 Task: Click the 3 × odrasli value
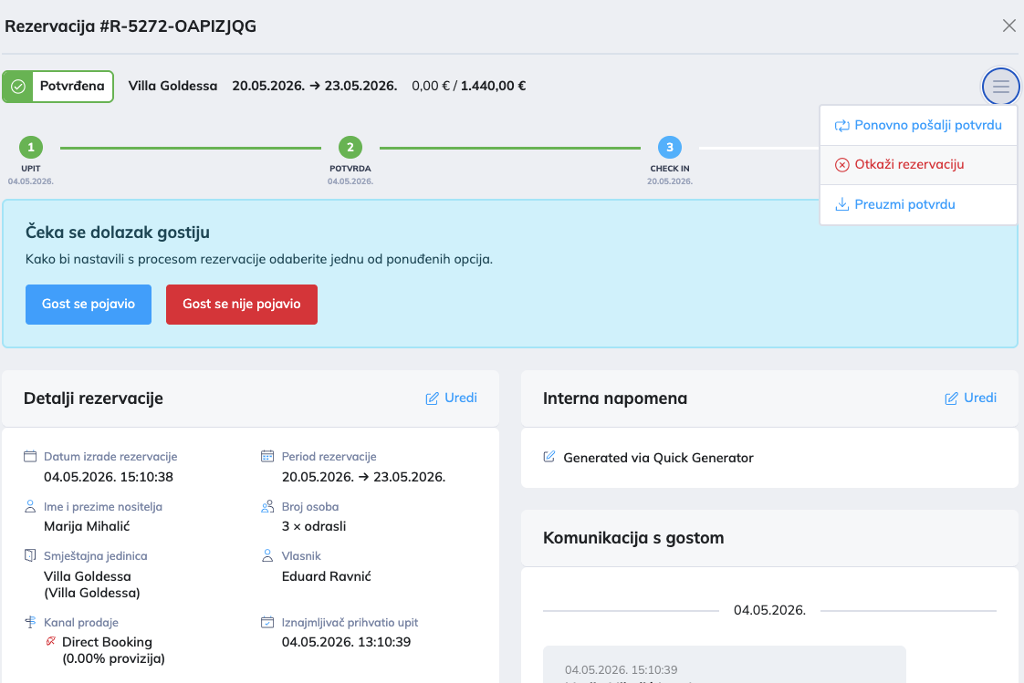[314, 526]
